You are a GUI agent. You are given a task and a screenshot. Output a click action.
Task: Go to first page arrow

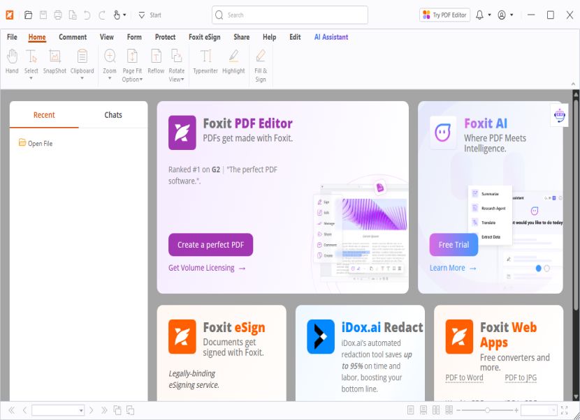click(11, 410)
